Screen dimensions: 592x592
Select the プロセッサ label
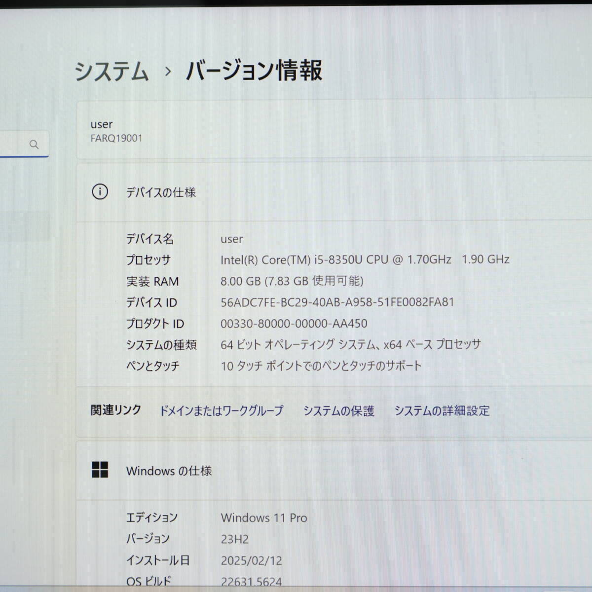[x=148, y=259]
